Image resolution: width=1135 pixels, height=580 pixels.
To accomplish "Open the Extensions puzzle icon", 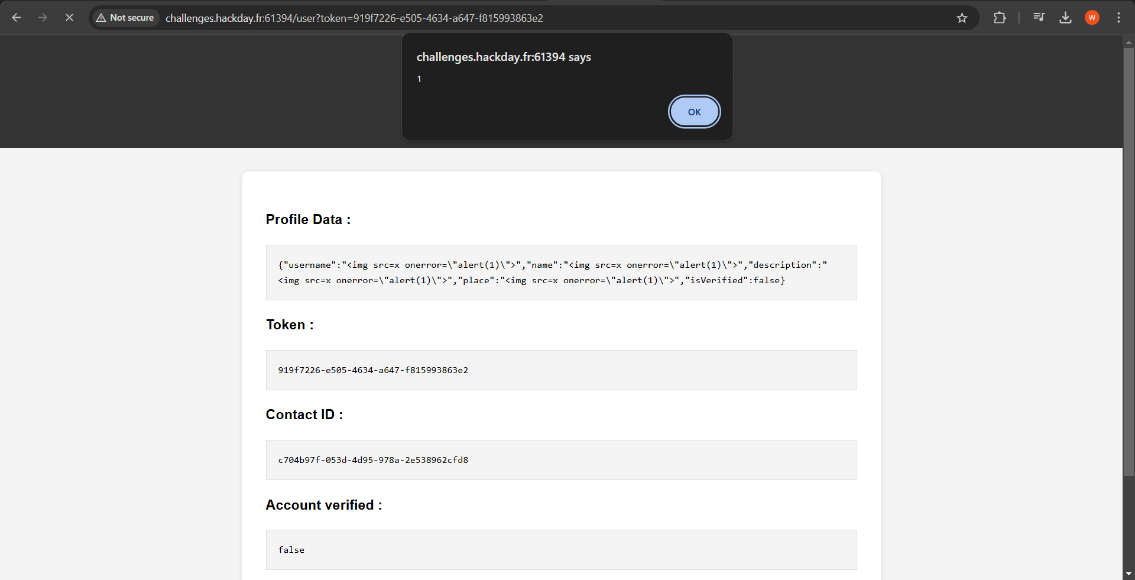I will tap(999, 18).
